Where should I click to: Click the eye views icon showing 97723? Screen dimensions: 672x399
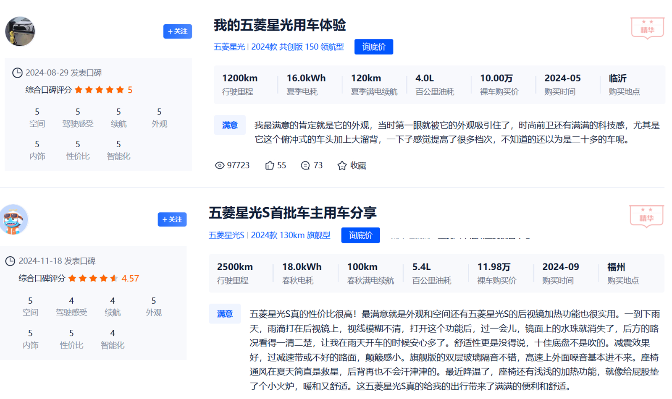click(219, 166)
